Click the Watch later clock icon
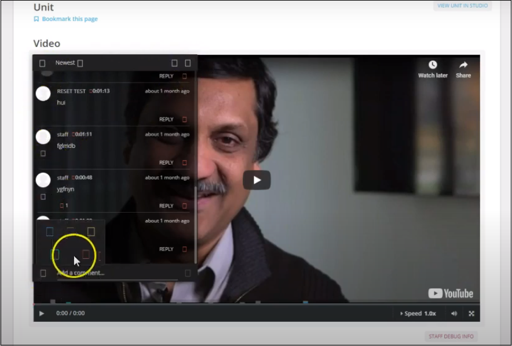The height and width of the screenshot is (346, 512). [x=433, y=65]
